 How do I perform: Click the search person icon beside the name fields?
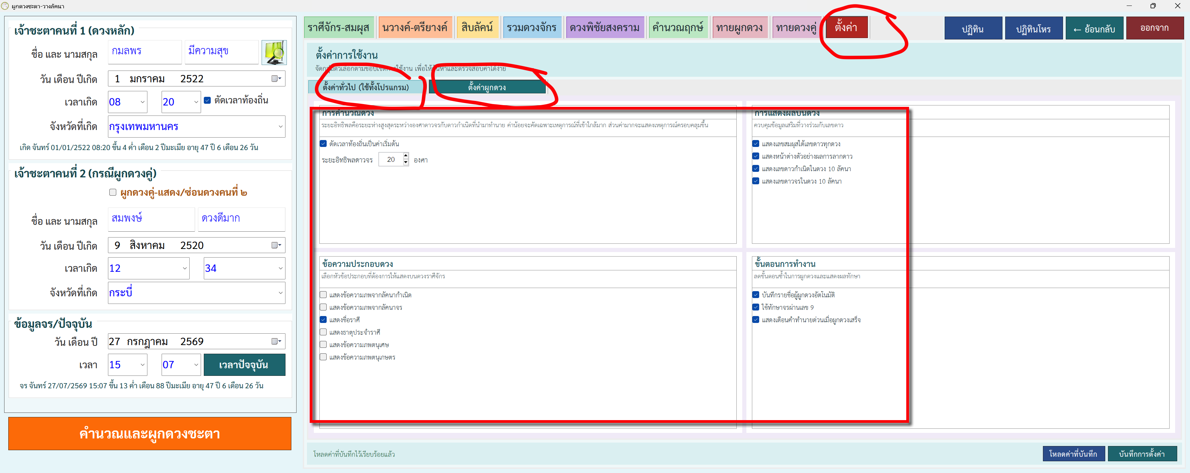pos(274,52)
